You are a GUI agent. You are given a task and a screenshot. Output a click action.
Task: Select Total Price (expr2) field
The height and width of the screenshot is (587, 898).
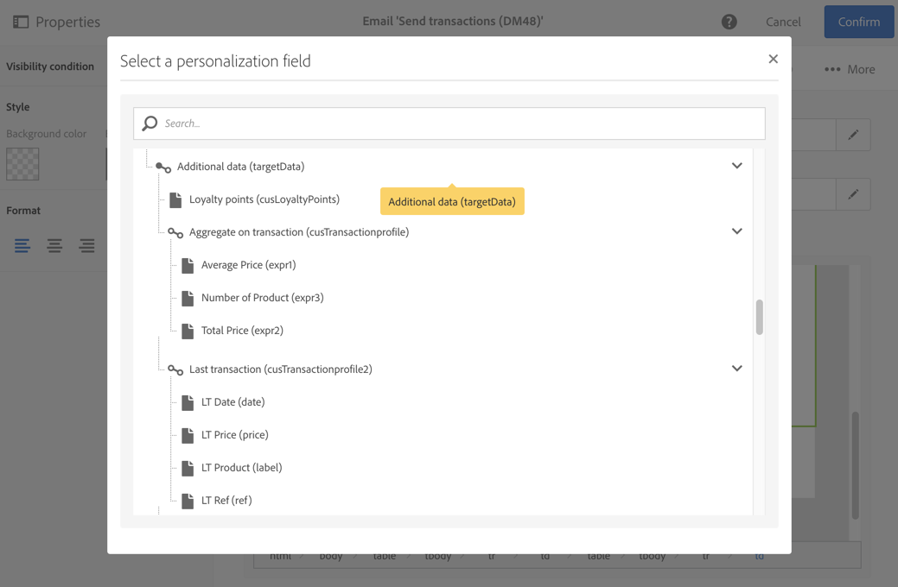242,331
